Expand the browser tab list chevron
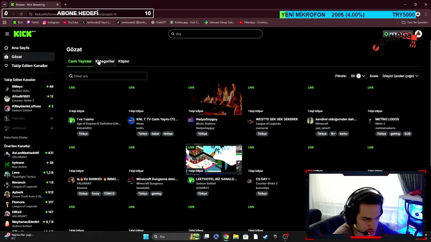This screenshot has width=431, height=242. [x=4, y=5]
